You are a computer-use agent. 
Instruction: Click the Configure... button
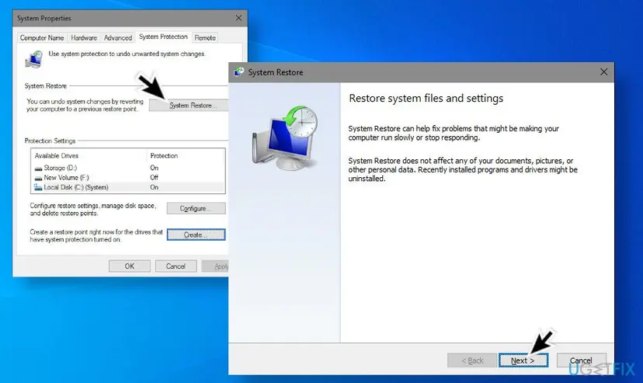[196, 208]
